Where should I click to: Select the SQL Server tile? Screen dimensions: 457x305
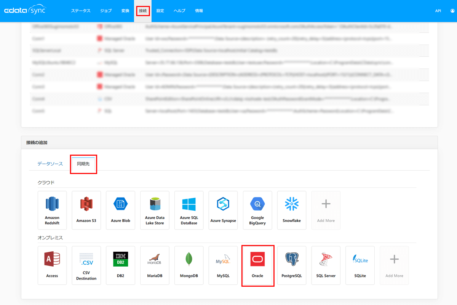coord(326,265)
